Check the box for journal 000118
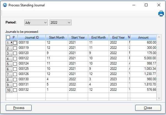 point(15,43)
